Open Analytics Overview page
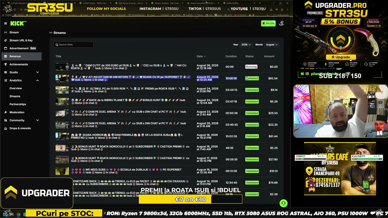Viewport: 388px width, 218px height. (15, 88)
